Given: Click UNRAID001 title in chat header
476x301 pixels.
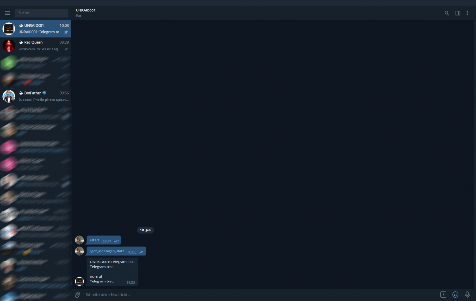Looking at the screenshot, I should [86, 10].
